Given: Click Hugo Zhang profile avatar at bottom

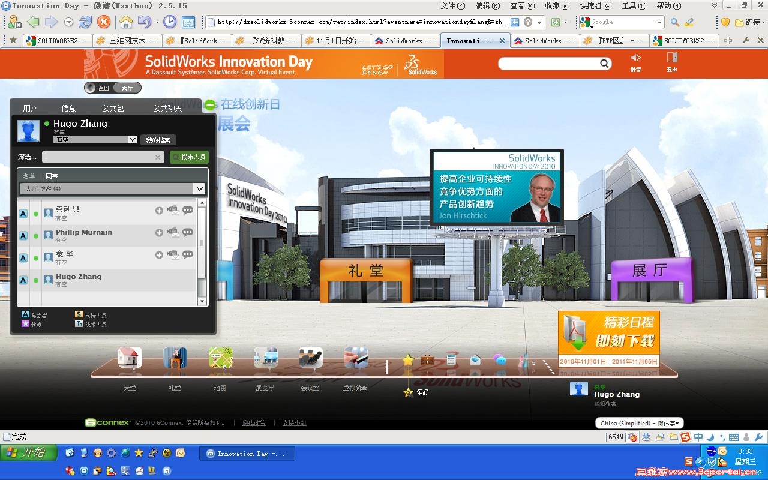Looking at the screenshot, I should 579,389.
